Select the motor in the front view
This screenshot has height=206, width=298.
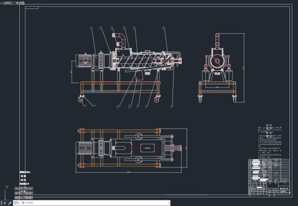tap(84, 61)
